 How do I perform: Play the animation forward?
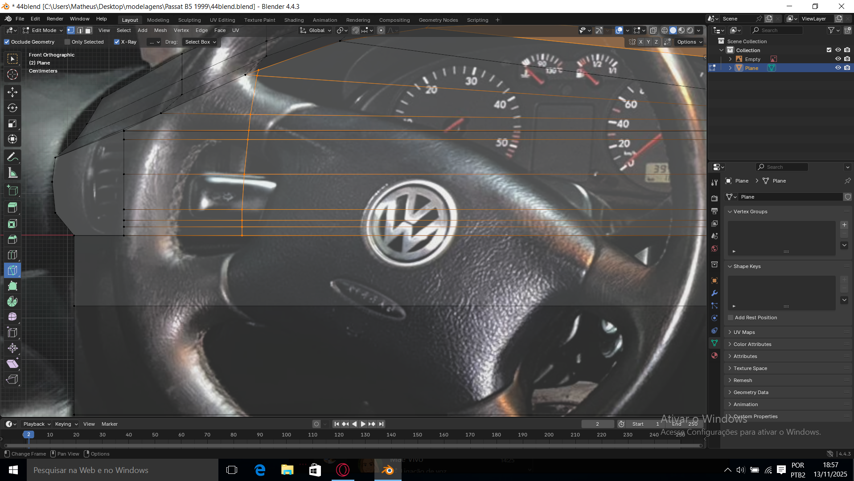(x=363, y=424)
